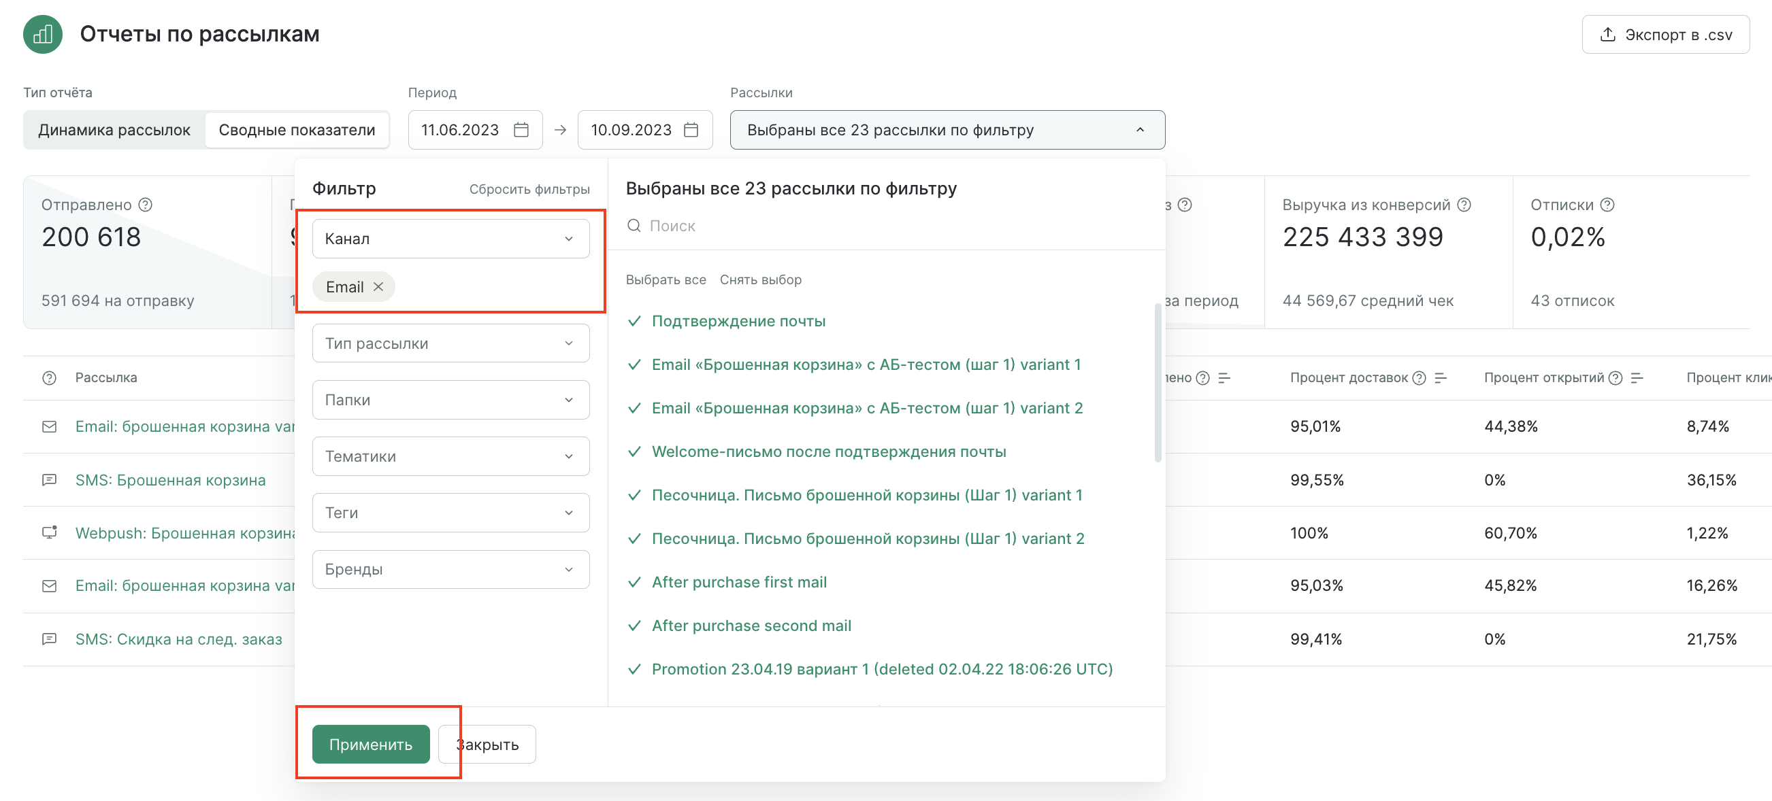Viewport: 1772px width, 801px height.
Task: Open the Тематики dropdown
Action: 450,456
